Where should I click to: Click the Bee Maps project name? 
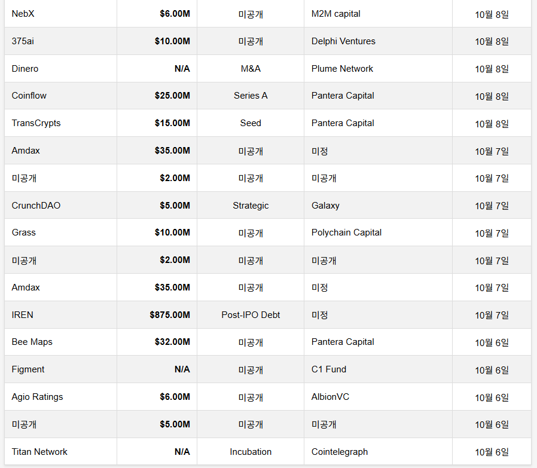pyautogui.click(x=32, y=342)
